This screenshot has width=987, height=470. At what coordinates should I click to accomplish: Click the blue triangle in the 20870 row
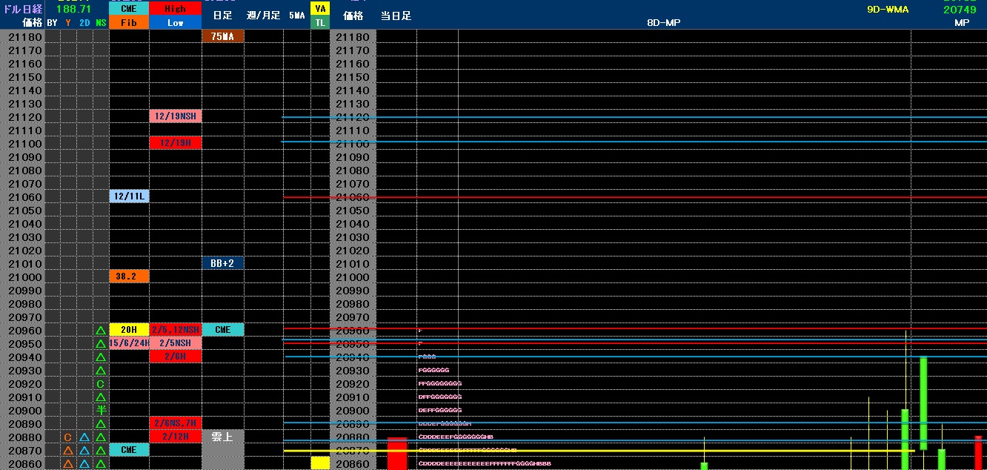point(84,450)
